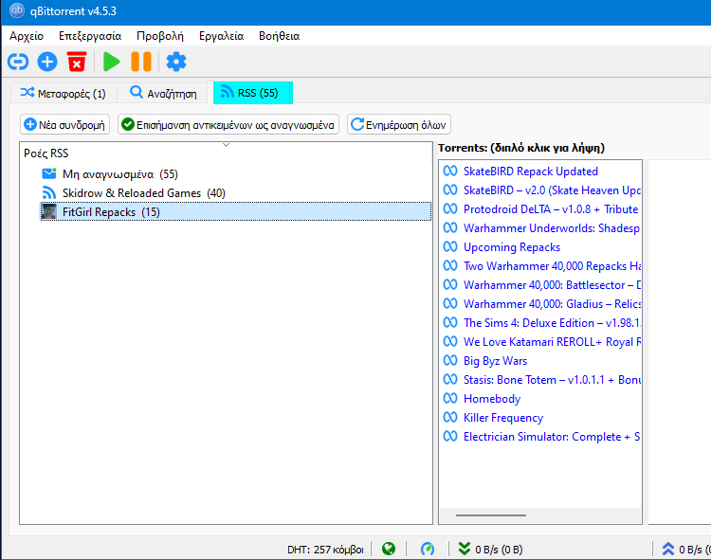Select Warhammer 40,000: Battlesector article
The image size is (711, 560).
click(x=540, y=285)
